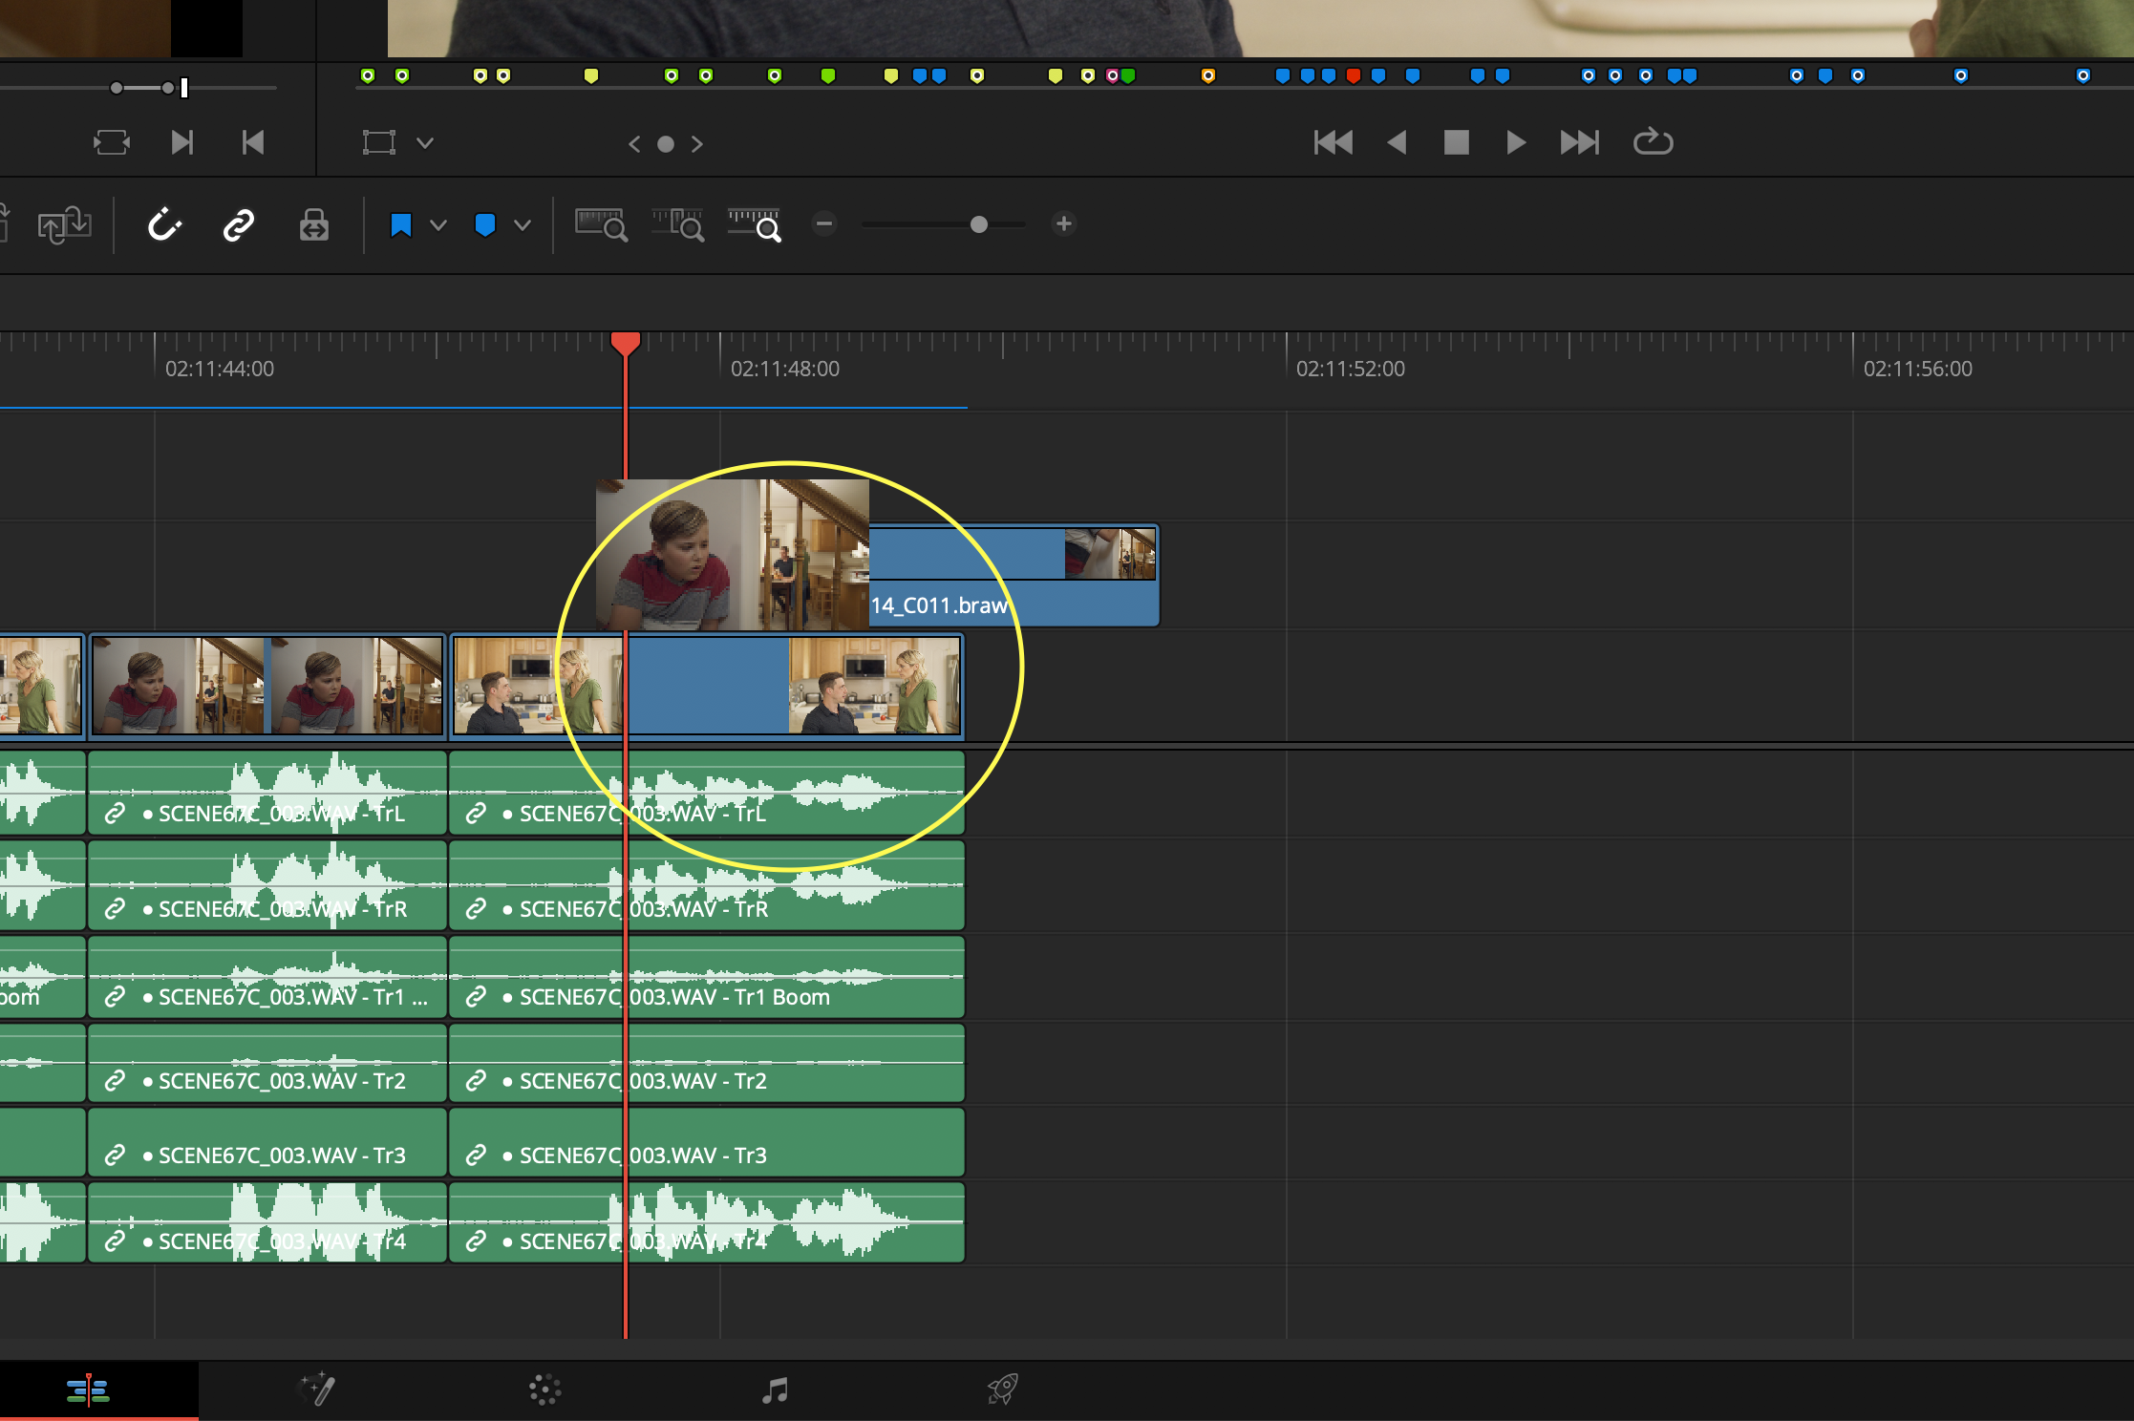This screenshot has width=2134, height=1421.
Task: Jump to next keyframe arrow
Action: coord(697,144)
